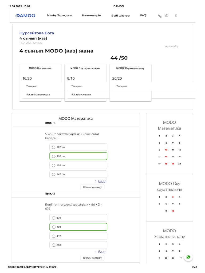Jump to question 3 in Оқу сауаттылығы

[x=173, y=197]
